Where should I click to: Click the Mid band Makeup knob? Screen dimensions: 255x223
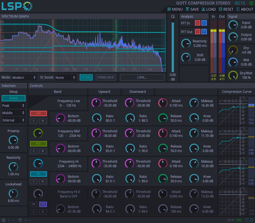[x=194, y=133]
